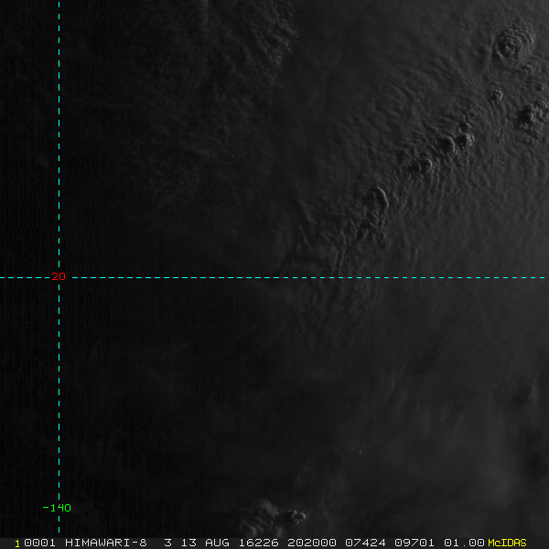549x549 pixels.
Task: Select the 0001 value in the footer
Action: click(39, 543)
